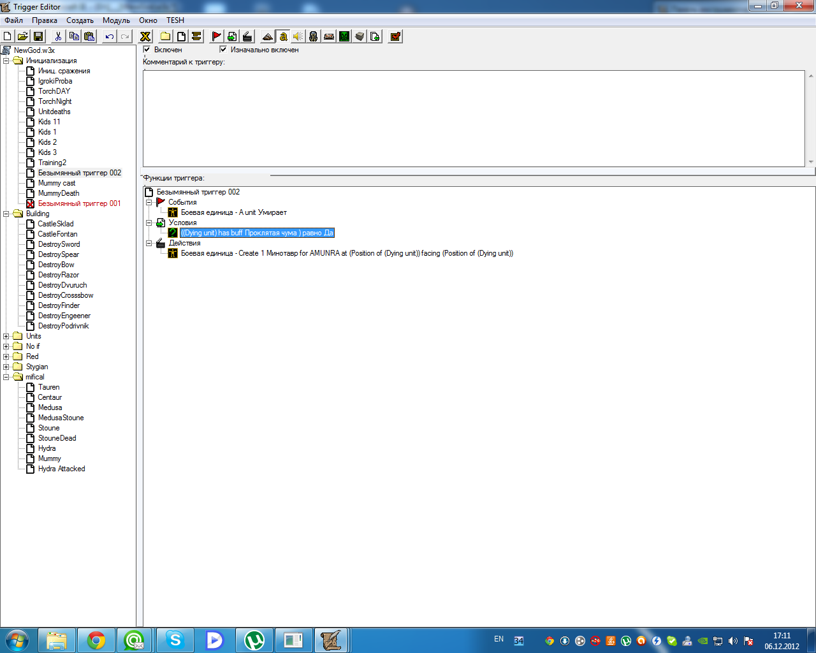Add a new condition with the green arrow icon
Screen dimensions: 816x653
point(232,36)
